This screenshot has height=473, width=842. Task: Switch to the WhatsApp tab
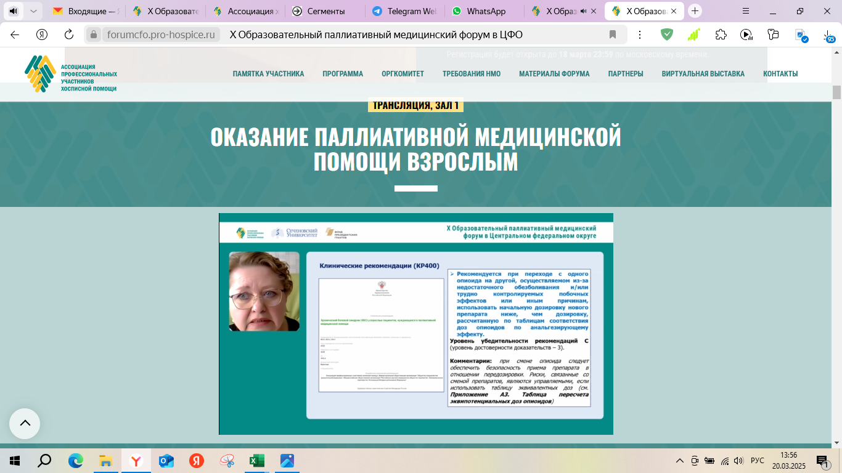[484, 11]
